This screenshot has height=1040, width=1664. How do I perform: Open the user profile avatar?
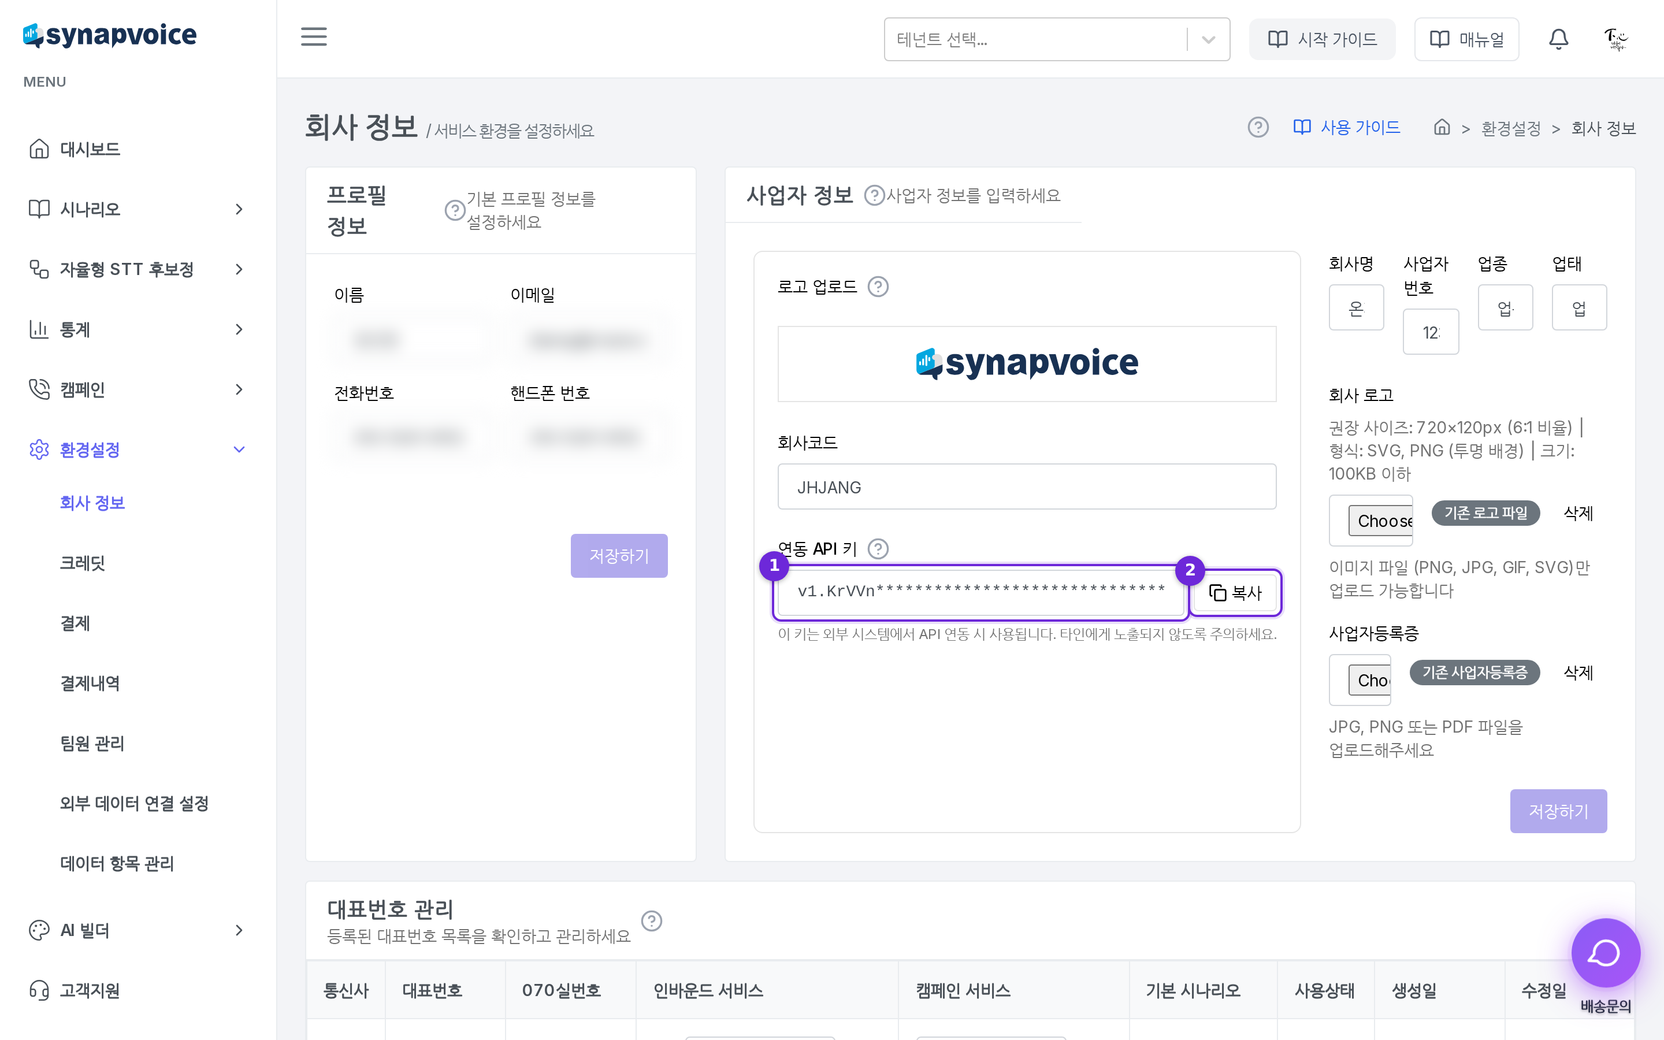tap(1616, 39)
